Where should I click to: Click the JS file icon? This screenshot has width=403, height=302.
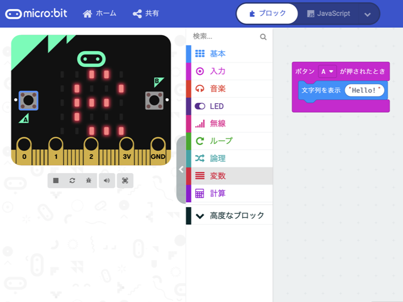click(x=310, y=14)
